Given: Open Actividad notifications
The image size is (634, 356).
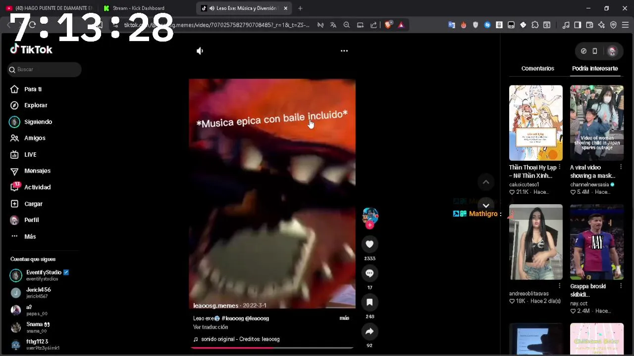Looking at the screenshot, I should click(37, 187).
